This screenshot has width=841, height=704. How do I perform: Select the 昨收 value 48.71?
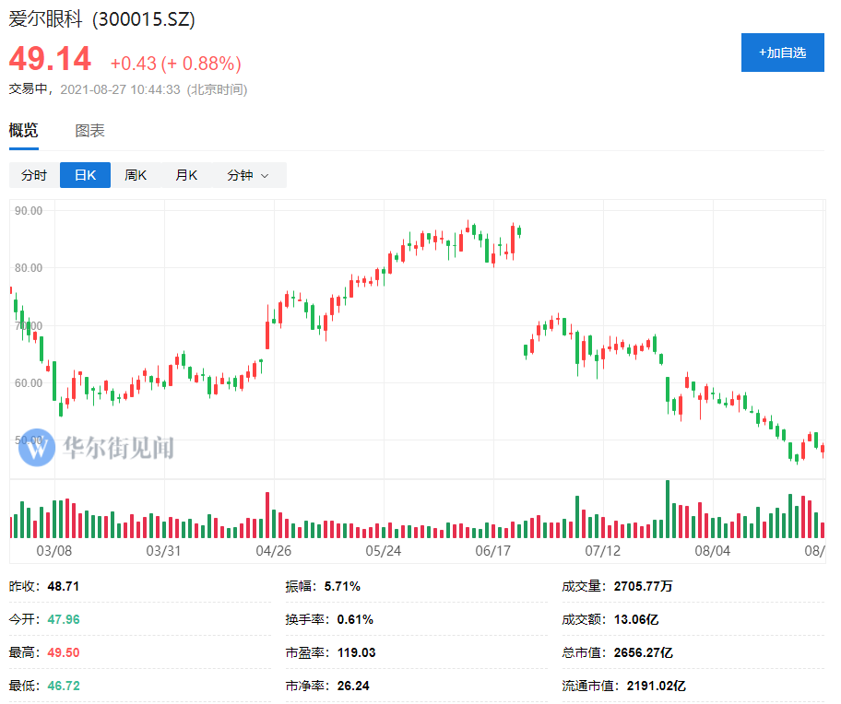pyautogui.click(x=64, y=586)
